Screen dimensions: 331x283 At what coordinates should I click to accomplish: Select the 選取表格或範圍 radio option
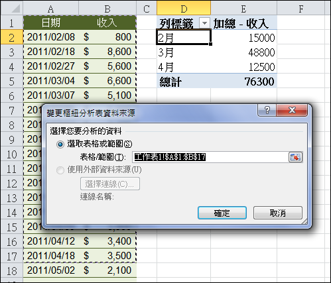(60, 144)
